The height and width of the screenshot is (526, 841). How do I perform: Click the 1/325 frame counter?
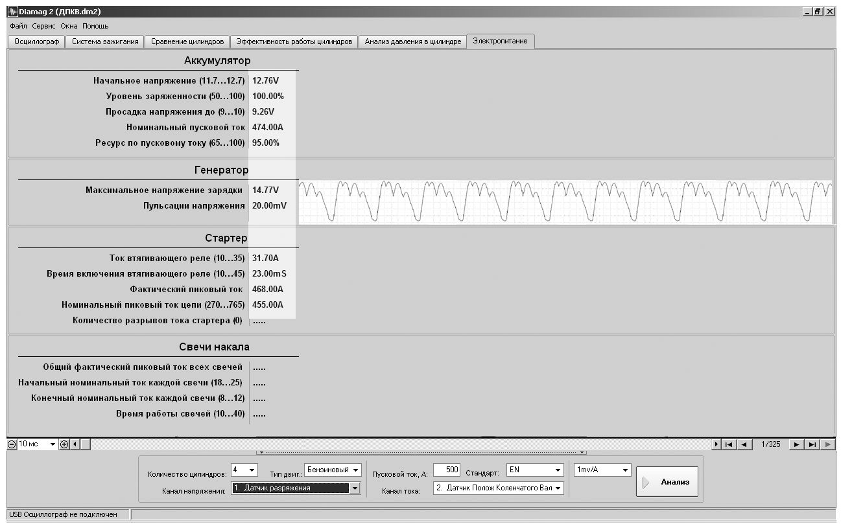770,444
